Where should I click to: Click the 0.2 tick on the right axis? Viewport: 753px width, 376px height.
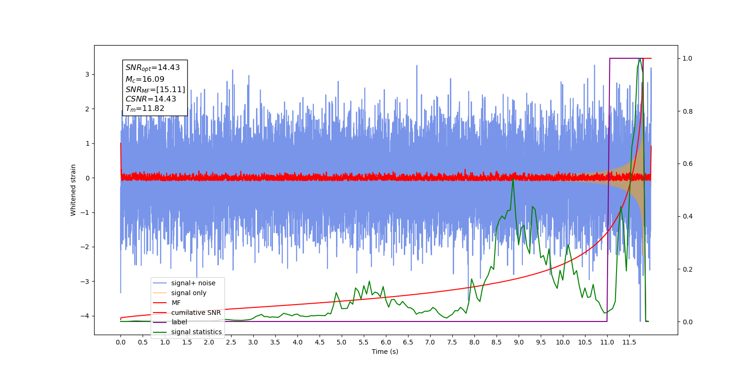688,269
